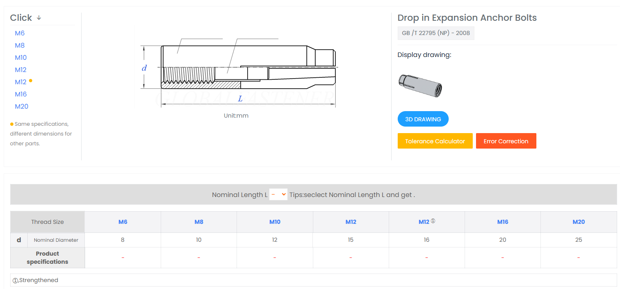Click the d dimension label in drawing
Screen dimensions: 620x289
144,68
